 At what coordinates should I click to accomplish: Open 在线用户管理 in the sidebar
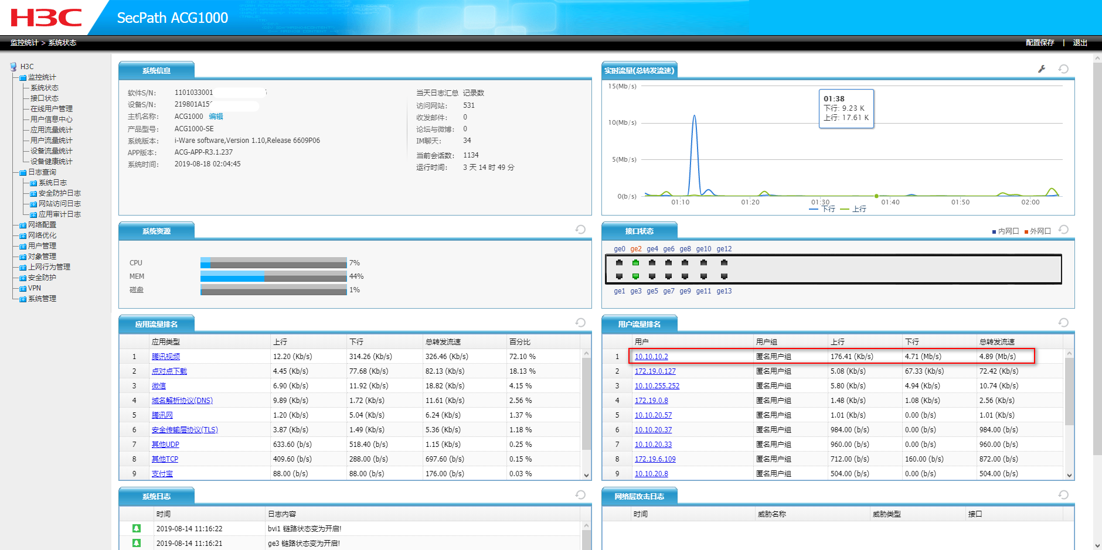point(52,109)
